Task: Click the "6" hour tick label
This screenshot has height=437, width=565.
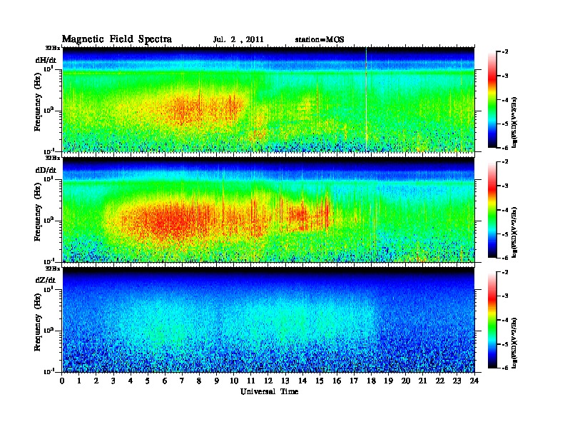Action: [x=165, y=381]
